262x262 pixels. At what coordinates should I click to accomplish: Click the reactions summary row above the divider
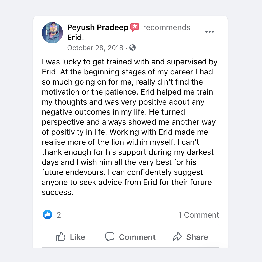coord(130,215)
